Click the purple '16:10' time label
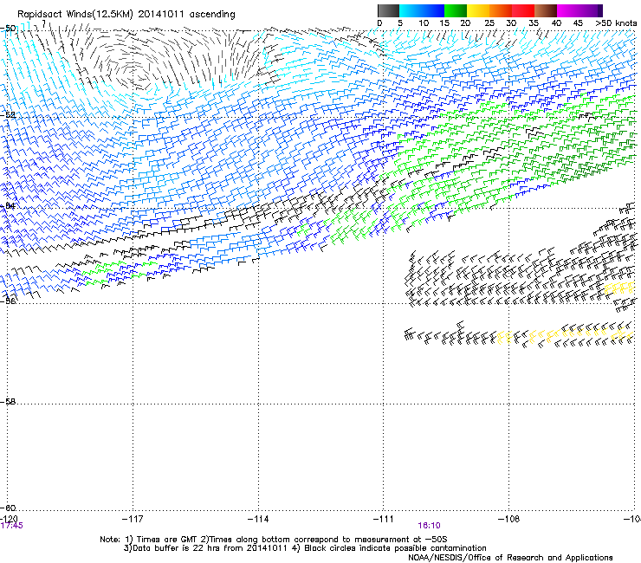 click(430, 526)
